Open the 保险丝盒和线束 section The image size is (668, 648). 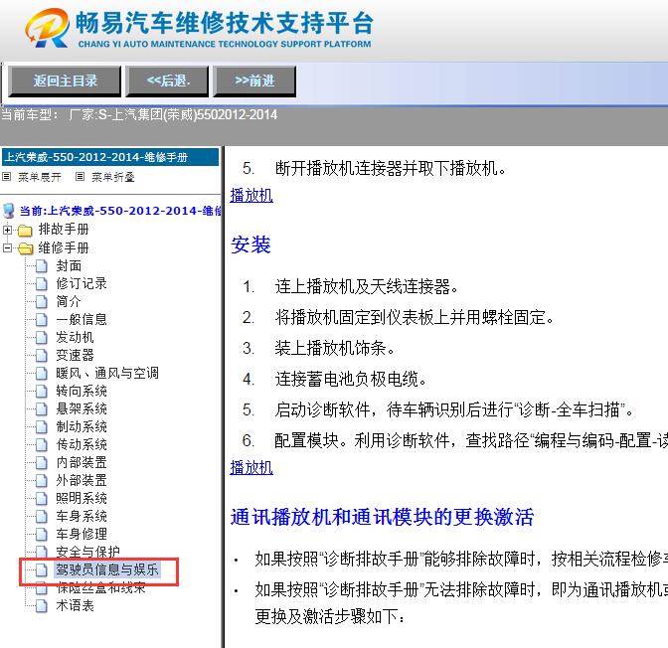click(100, 588)
